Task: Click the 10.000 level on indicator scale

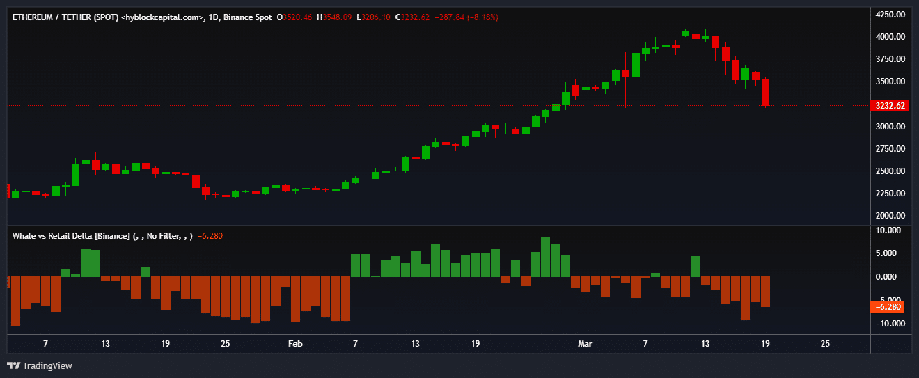Action: (x=891, y=230)
